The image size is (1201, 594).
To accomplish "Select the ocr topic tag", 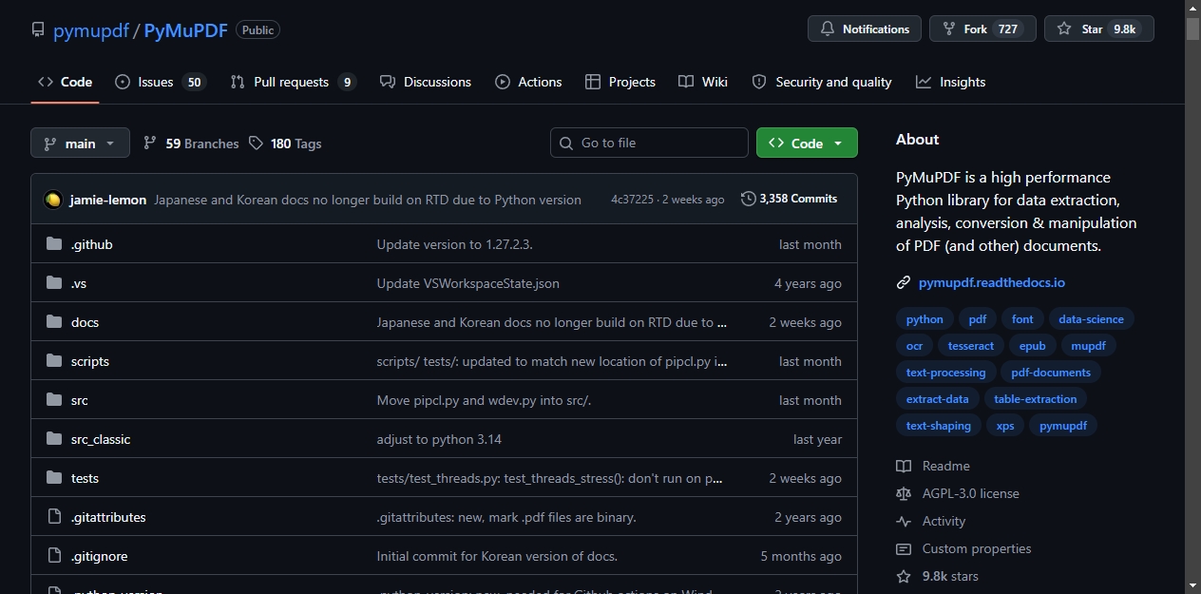I will (x=914, y=346).
